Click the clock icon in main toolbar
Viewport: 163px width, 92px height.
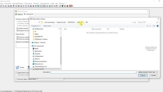pos(50,6)
